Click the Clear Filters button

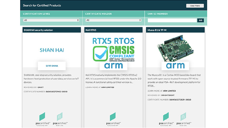pyautogui.click(x=195, y=6)
